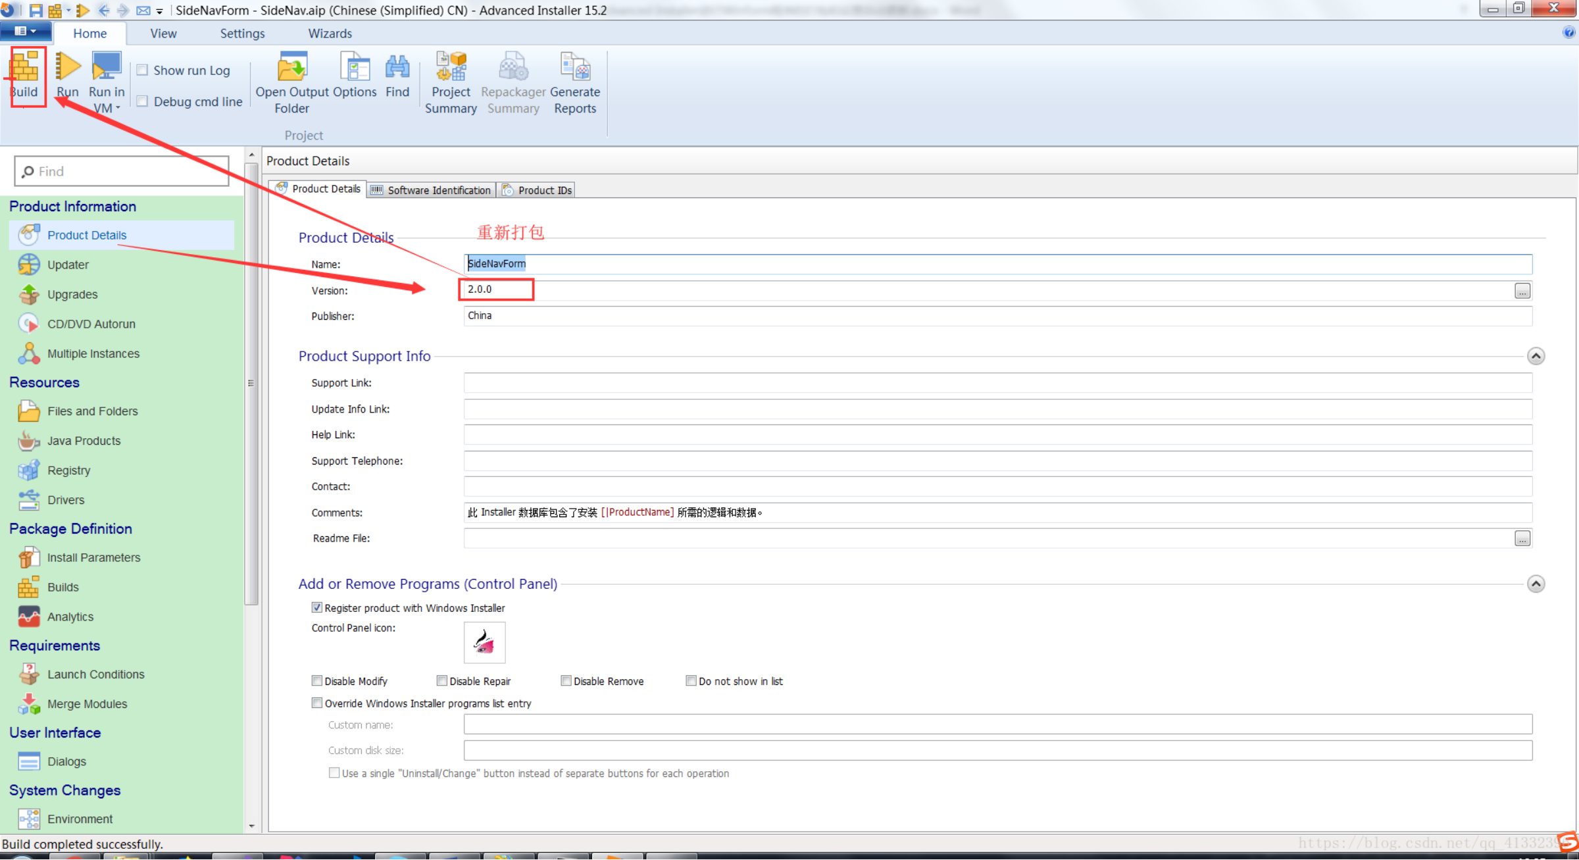Collapse the Product Support Info section

click(x=1536, y=356)
